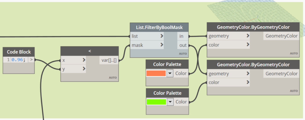Viewport: 305px width, 120px height.
Task: Open x port chevron on less-than node
Action: tap(84, 60)
